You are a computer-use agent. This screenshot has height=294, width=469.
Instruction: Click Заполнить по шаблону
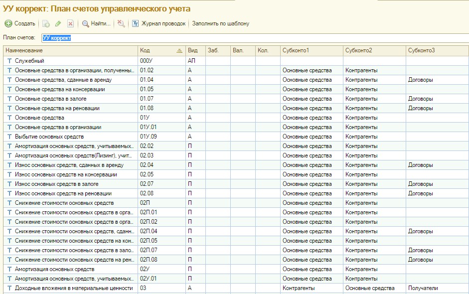pos(221,23)
